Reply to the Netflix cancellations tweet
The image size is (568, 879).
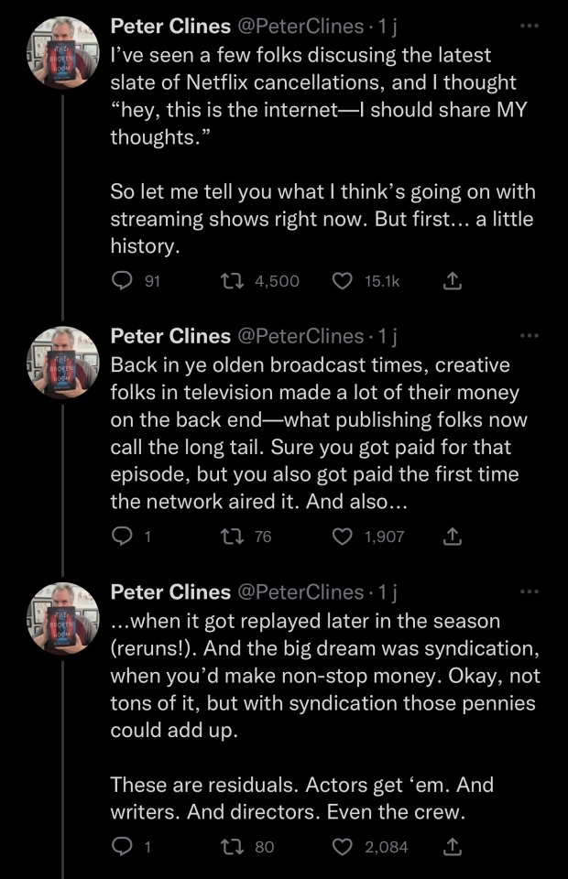point(122,281)
